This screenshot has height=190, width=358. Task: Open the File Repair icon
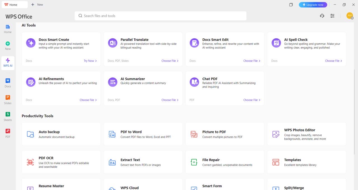(x=194, y=162)
